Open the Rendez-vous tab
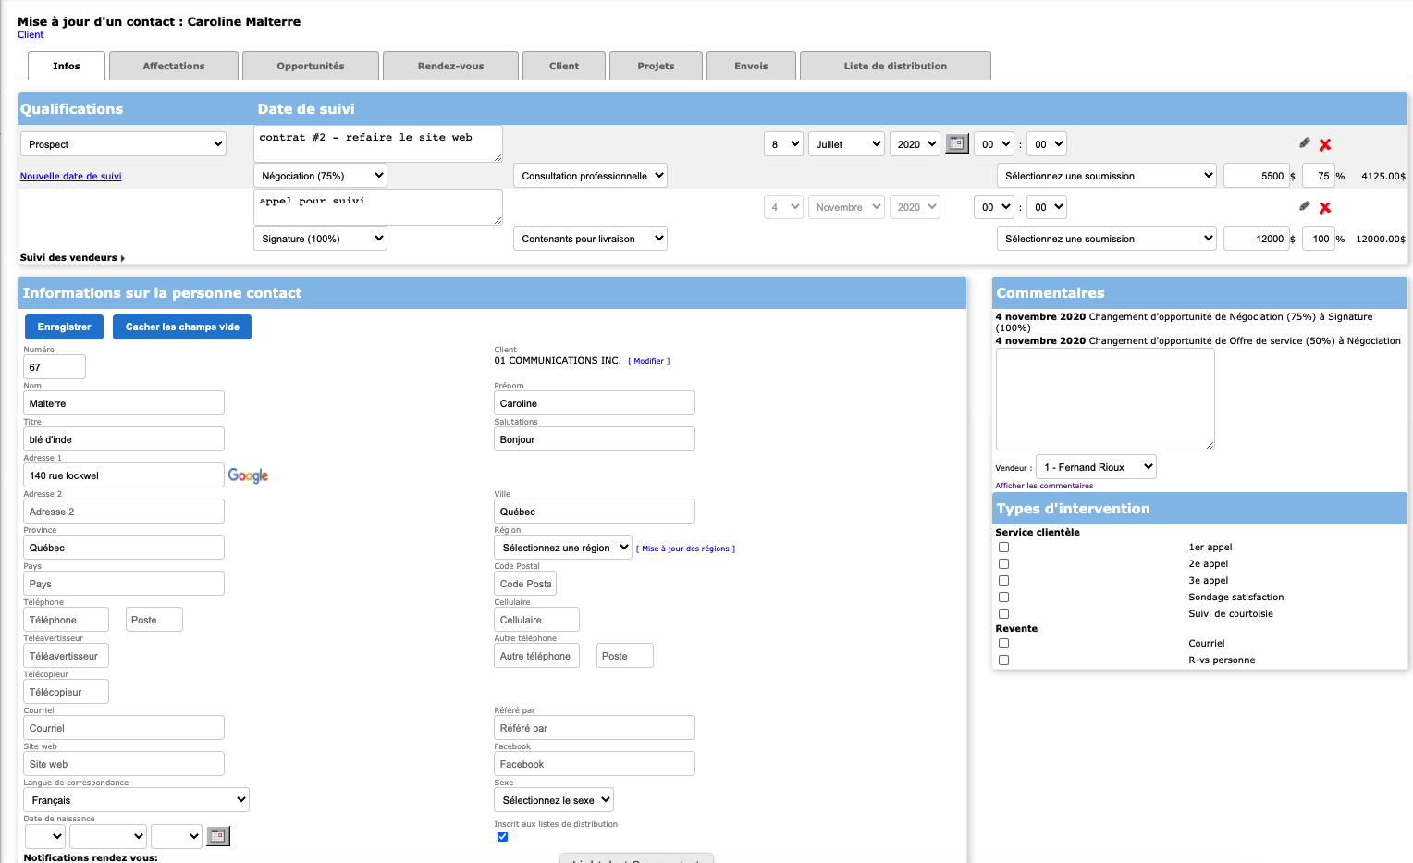This screenshot has width=1413, height=863. [x=450, y=65]
